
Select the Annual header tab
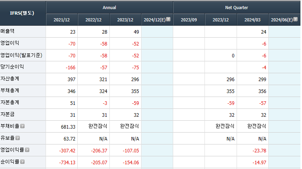pos(109,8)
